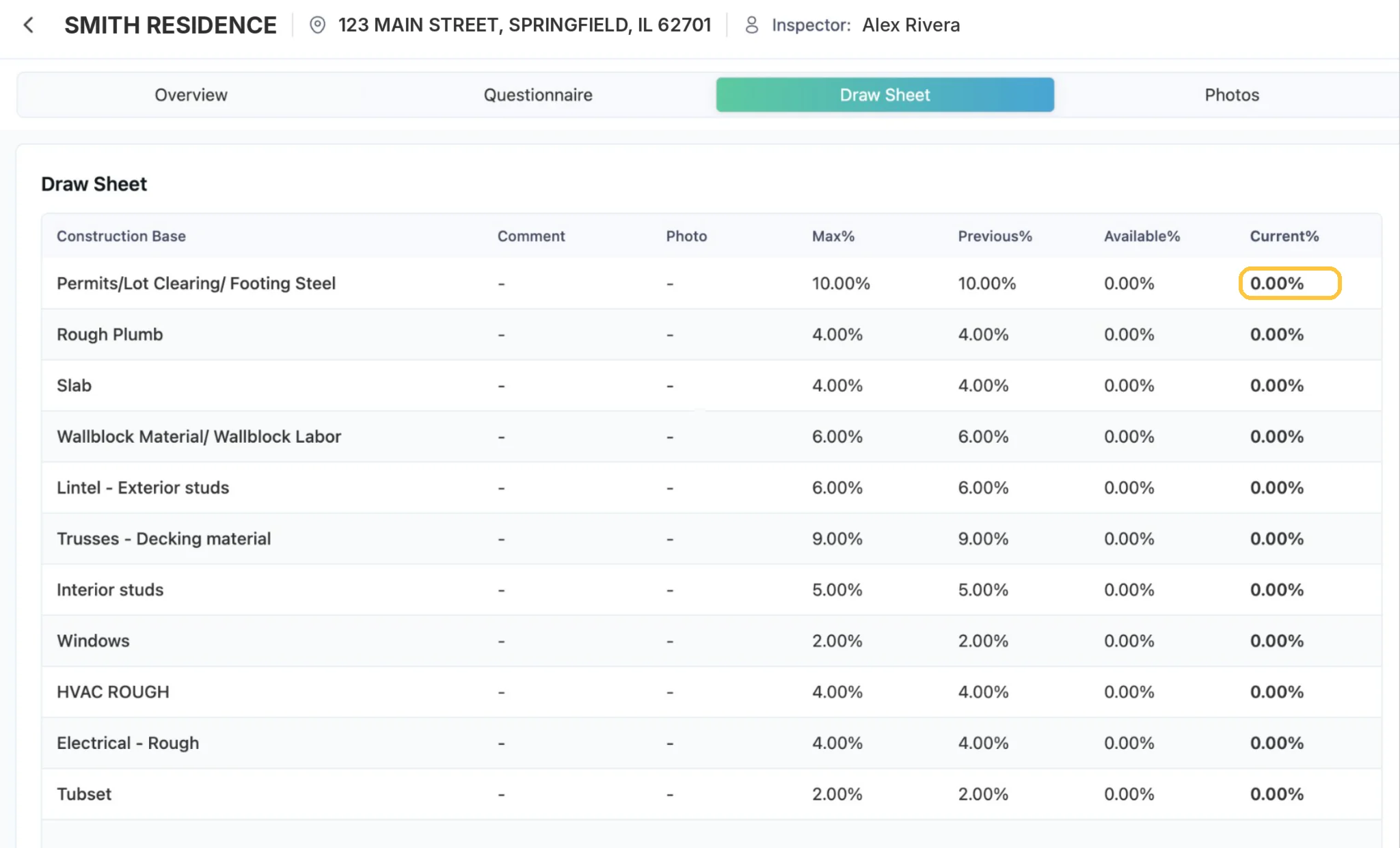This screenshot has width=1400, height=848.
Task: Edit Current% for Permits/Lot Clearing/ Footing Steel
Action: coord(1290,284)
